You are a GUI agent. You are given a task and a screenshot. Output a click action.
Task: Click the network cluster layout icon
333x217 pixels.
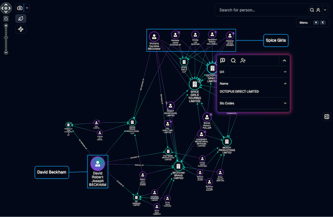click(x=20, y=29)
